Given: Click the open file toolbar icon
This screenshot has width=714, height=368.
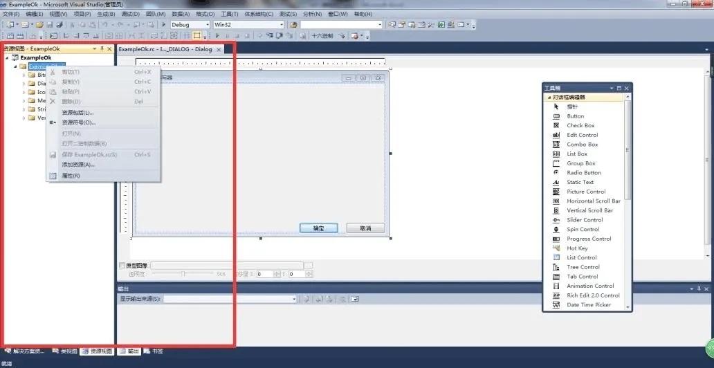Looking at the screenshot, I should pos(39,25).
